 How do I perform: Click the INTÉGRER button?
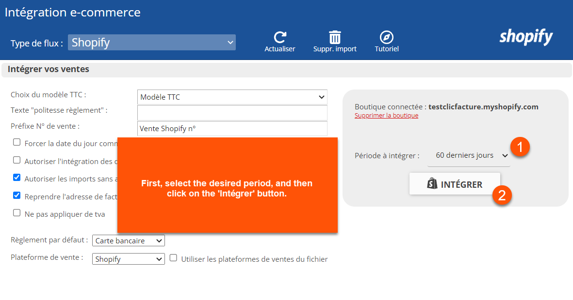(x=455, y=184)
